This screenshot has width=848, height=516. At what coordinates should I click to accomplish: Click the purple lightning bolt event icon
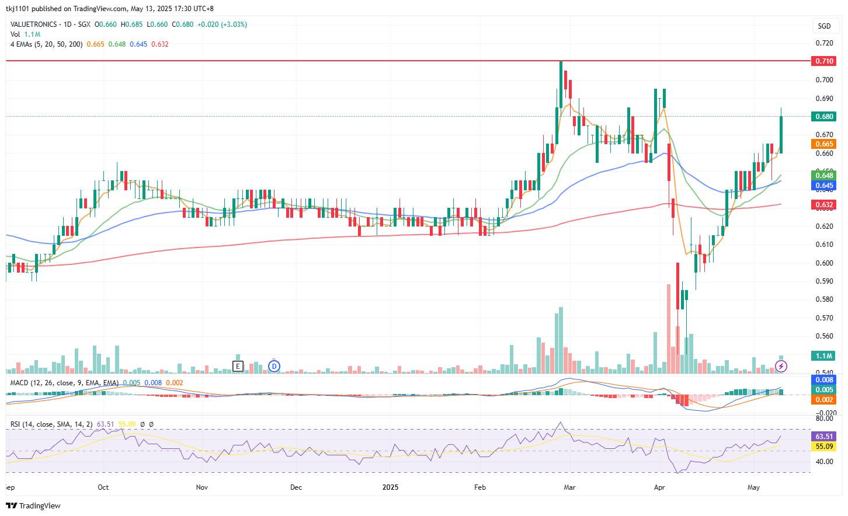coord(781,367)
